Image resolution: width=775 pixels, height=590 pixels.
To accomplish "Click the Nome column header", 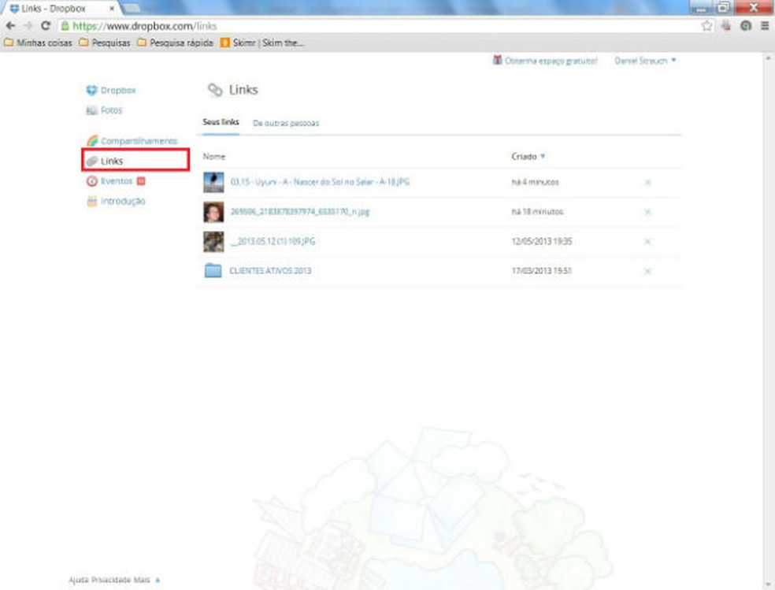I will click(x=214, y=156).
